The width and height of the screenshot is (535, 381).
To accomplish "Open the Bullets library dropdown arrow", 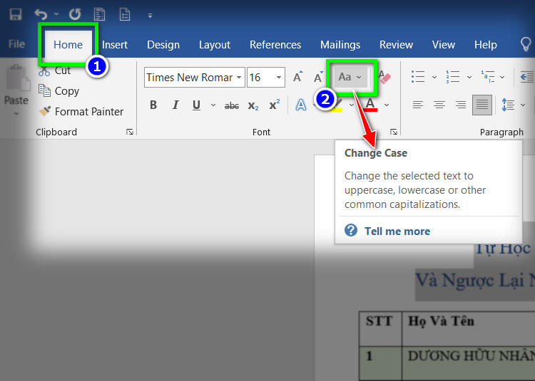I will pyautogui.click(x=434, y=78).
